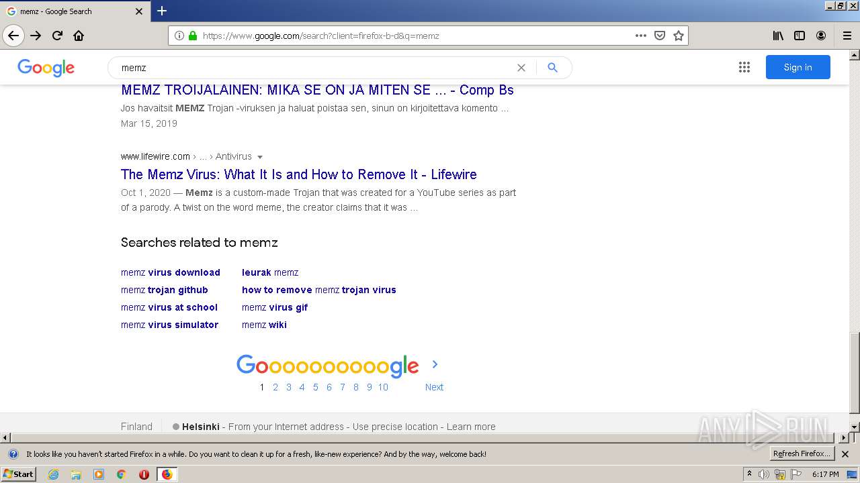Open a new tab

(162, 11)
